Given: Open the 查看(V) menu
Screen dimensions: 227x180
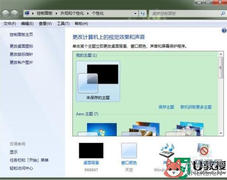Looking at the screenshot, I should pyautogui.click(x=45, y=24).
